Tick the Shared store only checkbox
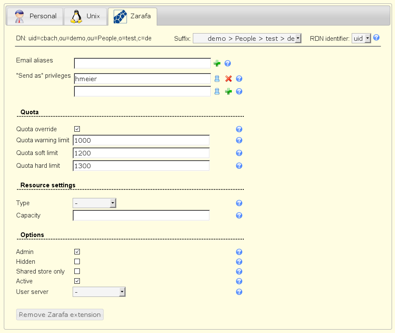 [77, 271]
